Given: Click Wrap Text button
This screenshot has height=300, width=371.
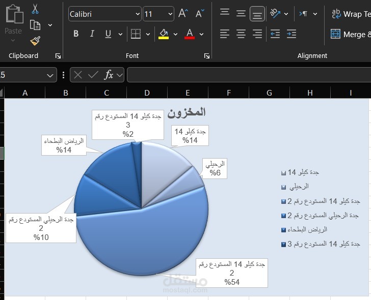Looking at the screenshot, I should click(x=351, y=14).
